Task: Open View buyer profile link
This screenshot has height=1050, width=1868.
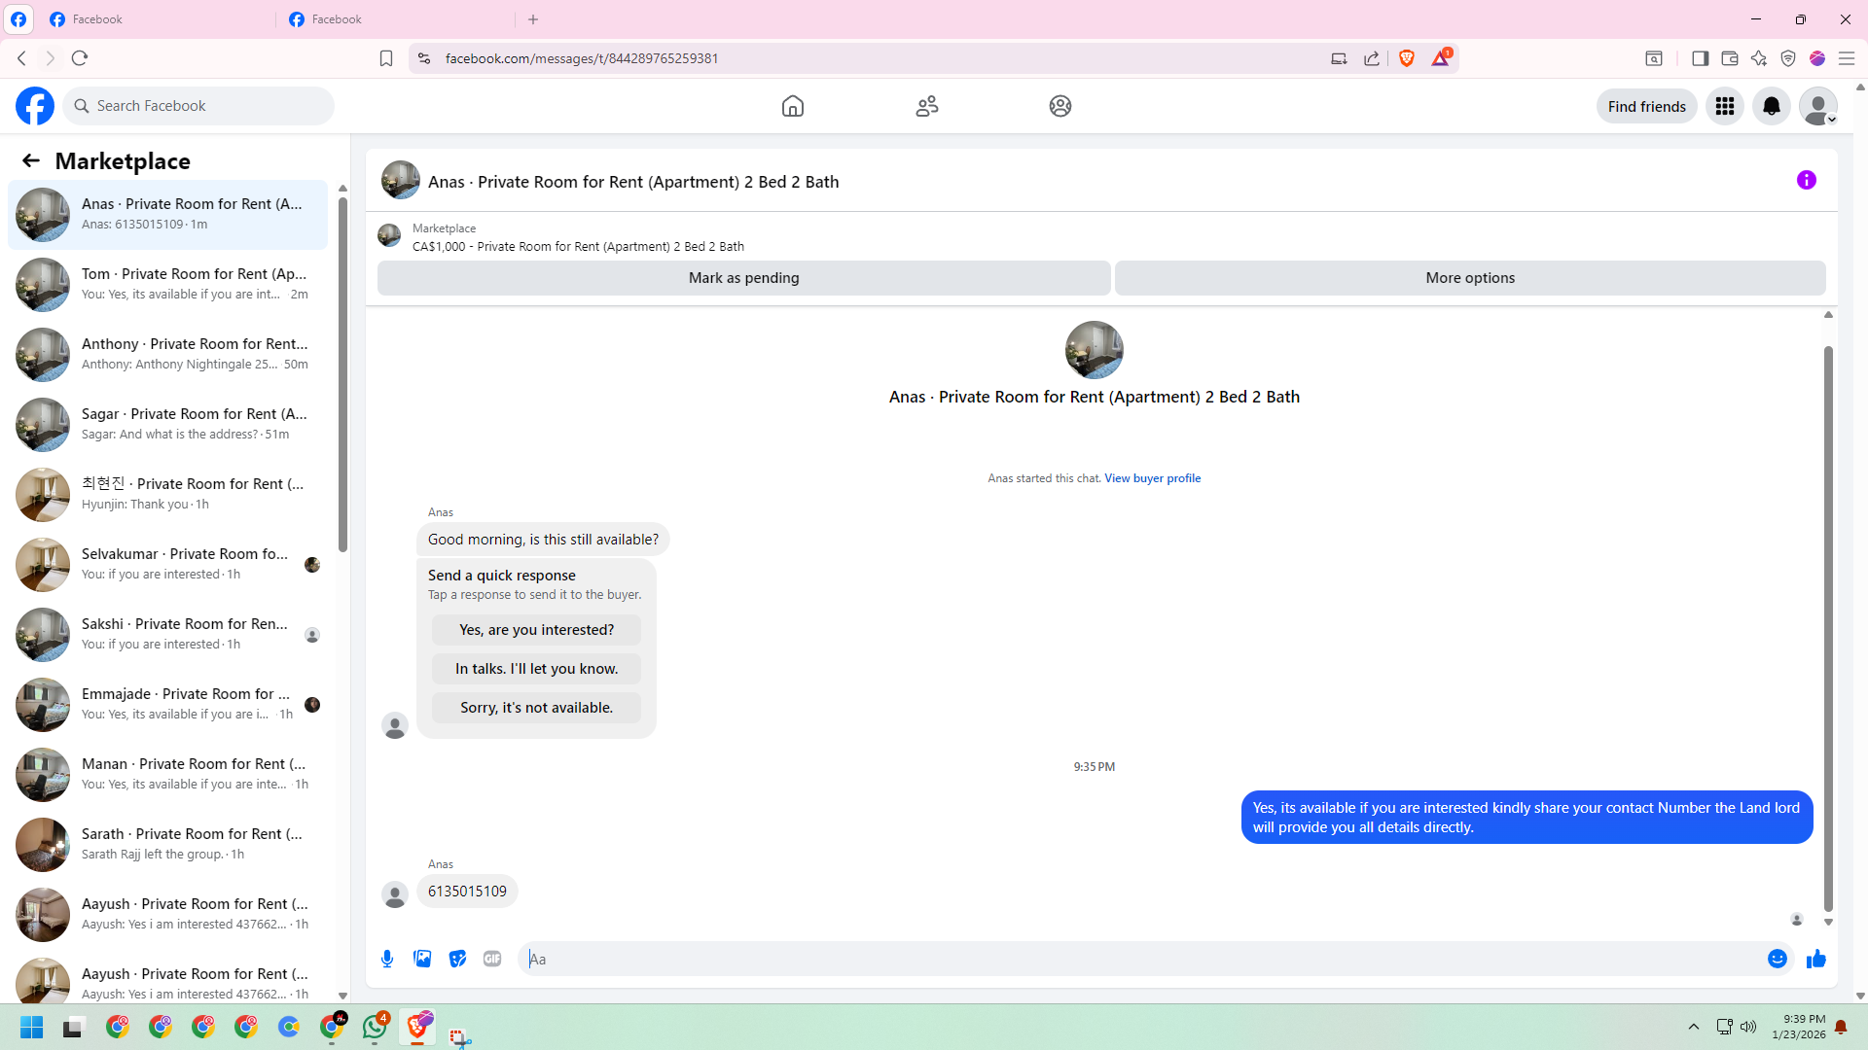Action: click(x=1152, y=478)
